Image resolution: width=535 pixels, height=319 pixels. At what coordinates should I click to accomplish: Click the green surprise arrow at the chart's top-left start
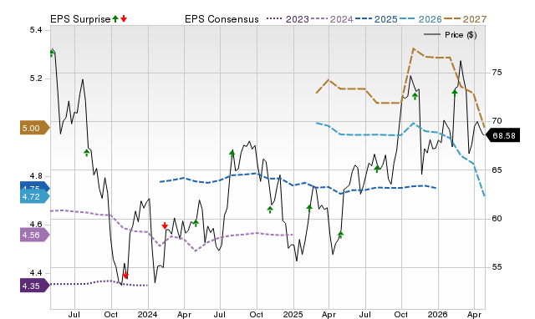pos(52,53)
